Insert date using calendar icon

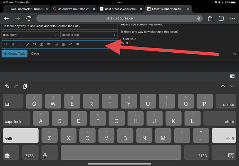[63, 44]
